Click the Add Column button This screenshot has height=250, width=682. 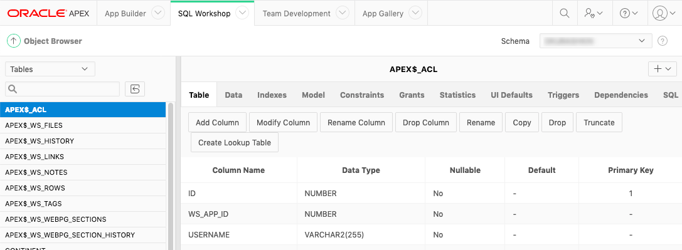[218, 122]
